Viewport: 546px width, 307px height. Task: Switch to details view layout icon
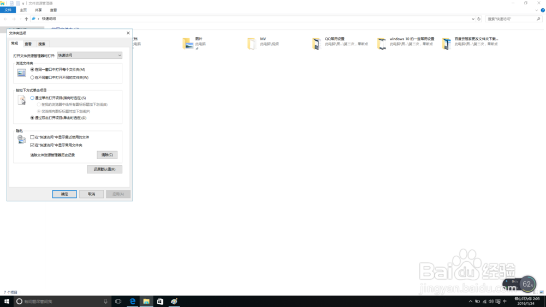[536, 292]
